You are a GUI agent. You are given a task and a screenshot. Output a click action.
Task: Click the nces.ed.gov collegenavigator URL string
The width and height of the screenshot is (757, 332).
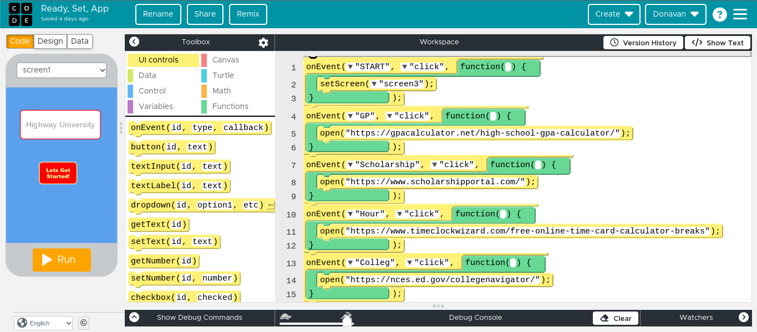point(443,280)
